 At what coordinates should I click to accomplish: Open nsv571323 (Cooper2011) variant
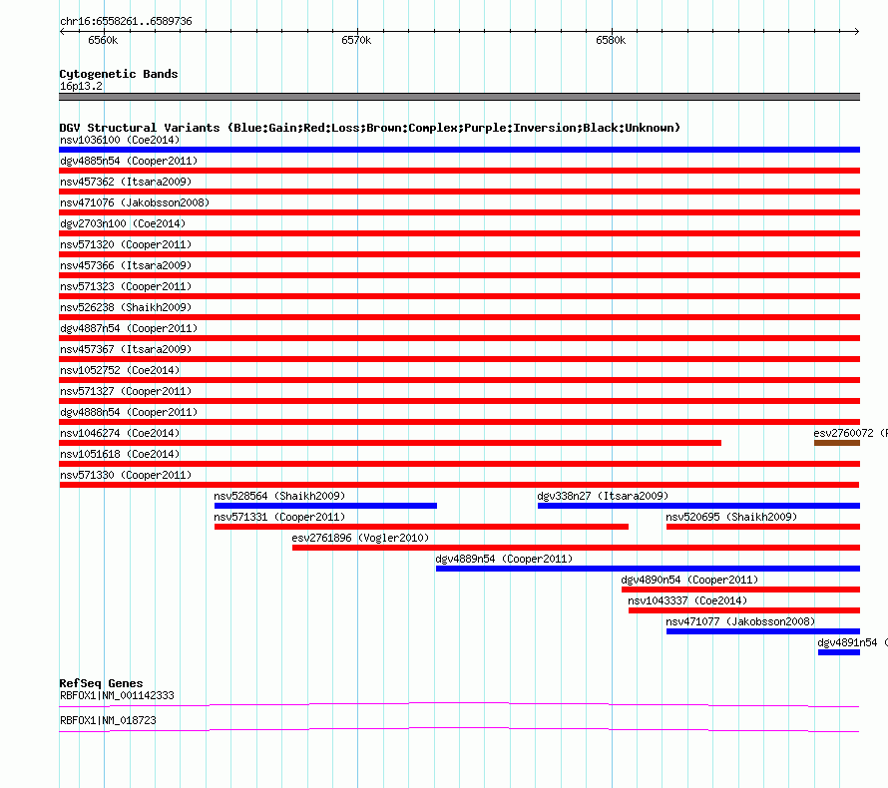[126, 286]
